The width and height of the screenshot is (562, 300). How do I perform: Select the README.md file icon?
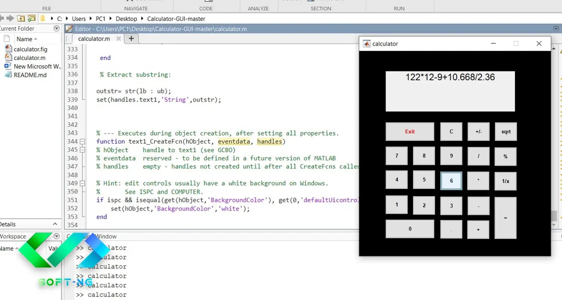tap(8, 75)
